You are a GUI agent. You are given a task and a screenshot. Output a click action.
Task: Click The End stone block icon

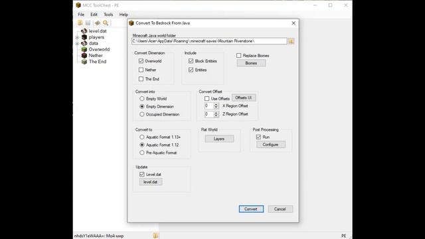pos(84,62)
